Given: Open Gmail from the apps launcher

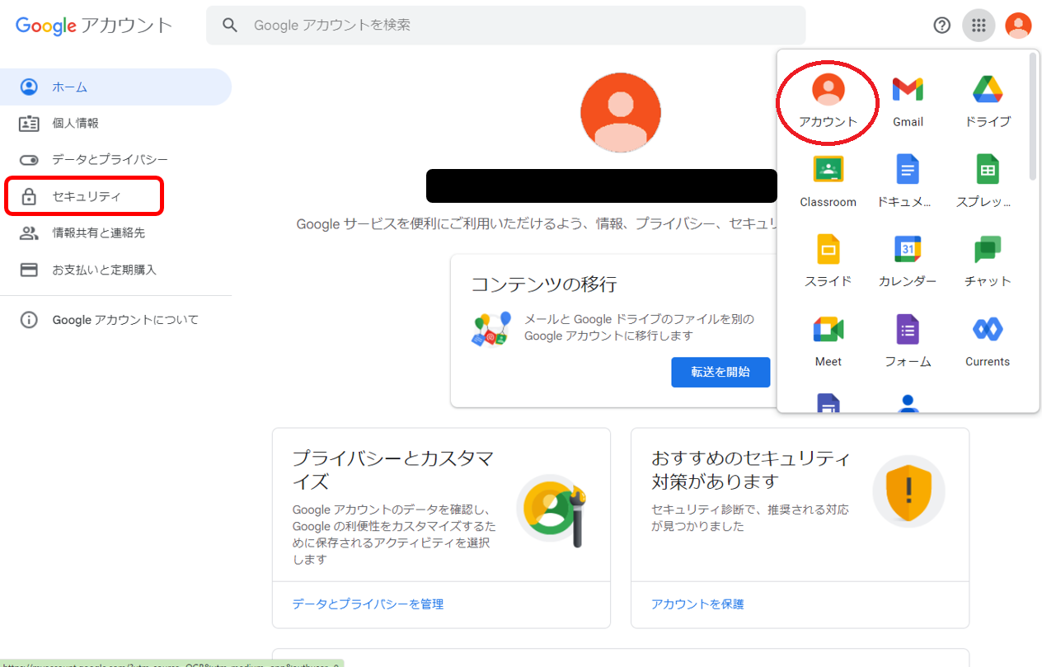Looking at the screenshot, I should point(908,100).
